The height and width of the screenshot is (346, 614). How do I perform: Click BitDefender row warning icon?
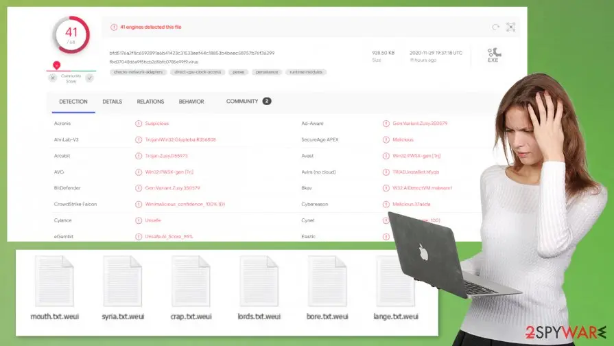point(139,188)
